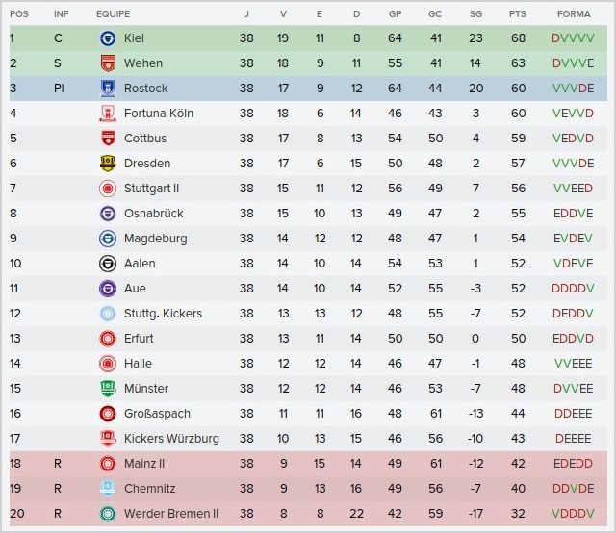Click the Münster green club badge
Image resolution: width=616 pixels, height=533 pixels.
pyautogui.click(x=108, y=389)
